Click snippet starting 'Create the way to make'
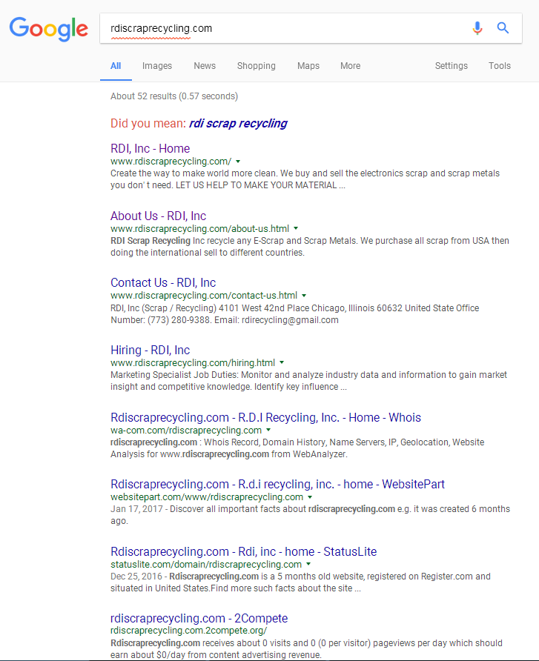The image size is (539, 661). click(x=305, y=179)
